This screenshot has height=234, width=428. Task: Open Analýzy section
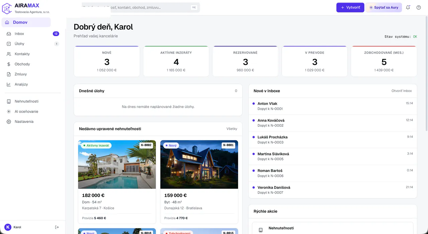pos(32,84)
